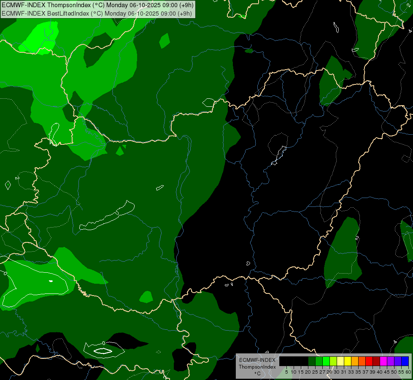413x380 pixels.
Task: Click the legend tick value 33
Action: point(351,372)
